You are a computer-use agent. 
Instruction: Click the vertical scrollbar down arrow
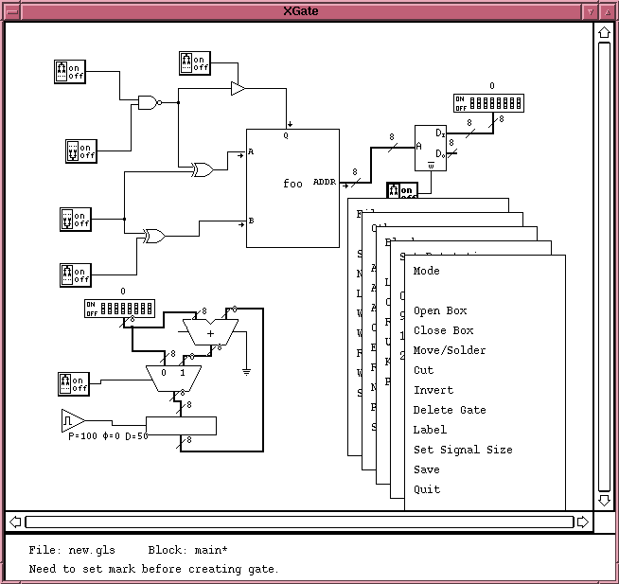604,500
